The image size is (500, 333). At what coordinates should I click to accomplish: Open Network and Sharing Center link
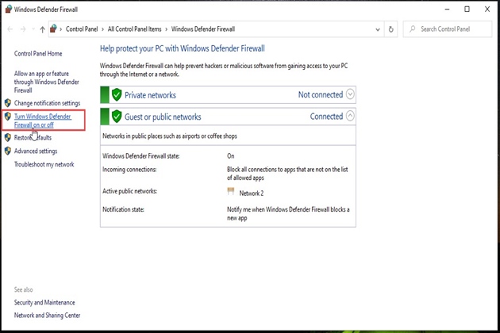pyautogui.click(x=47, y=315)
